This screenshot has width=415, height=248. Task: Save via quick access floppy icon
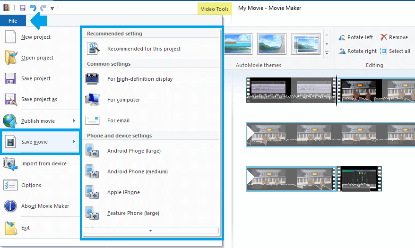[x=23, y=8]
